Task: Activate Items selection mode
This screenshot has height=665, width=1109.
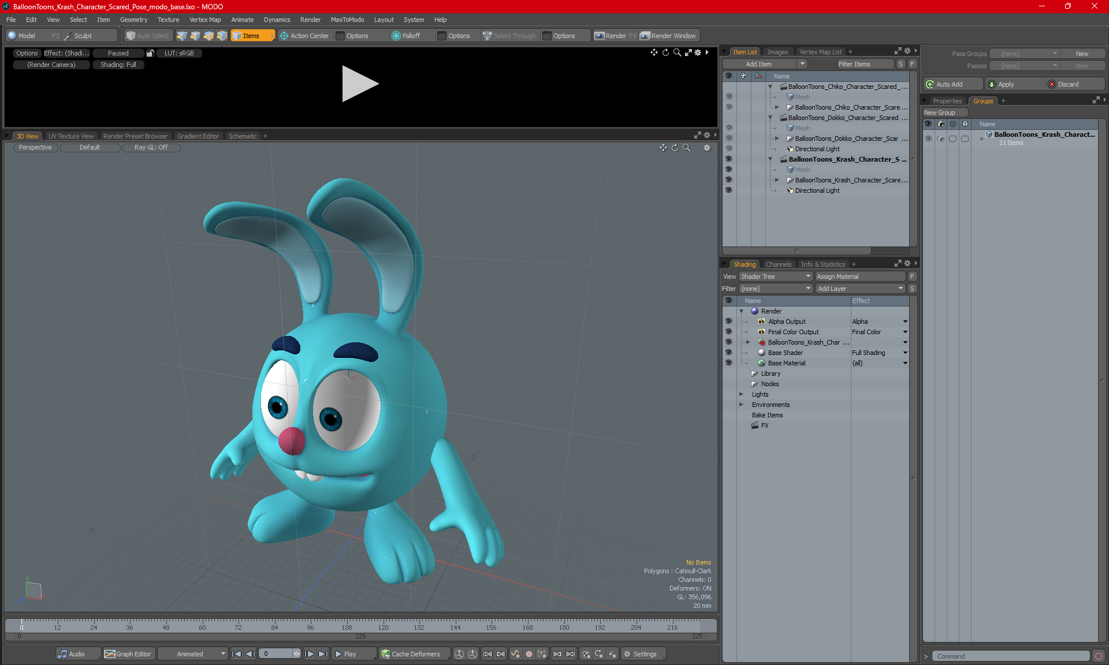Action: point(252,36)
